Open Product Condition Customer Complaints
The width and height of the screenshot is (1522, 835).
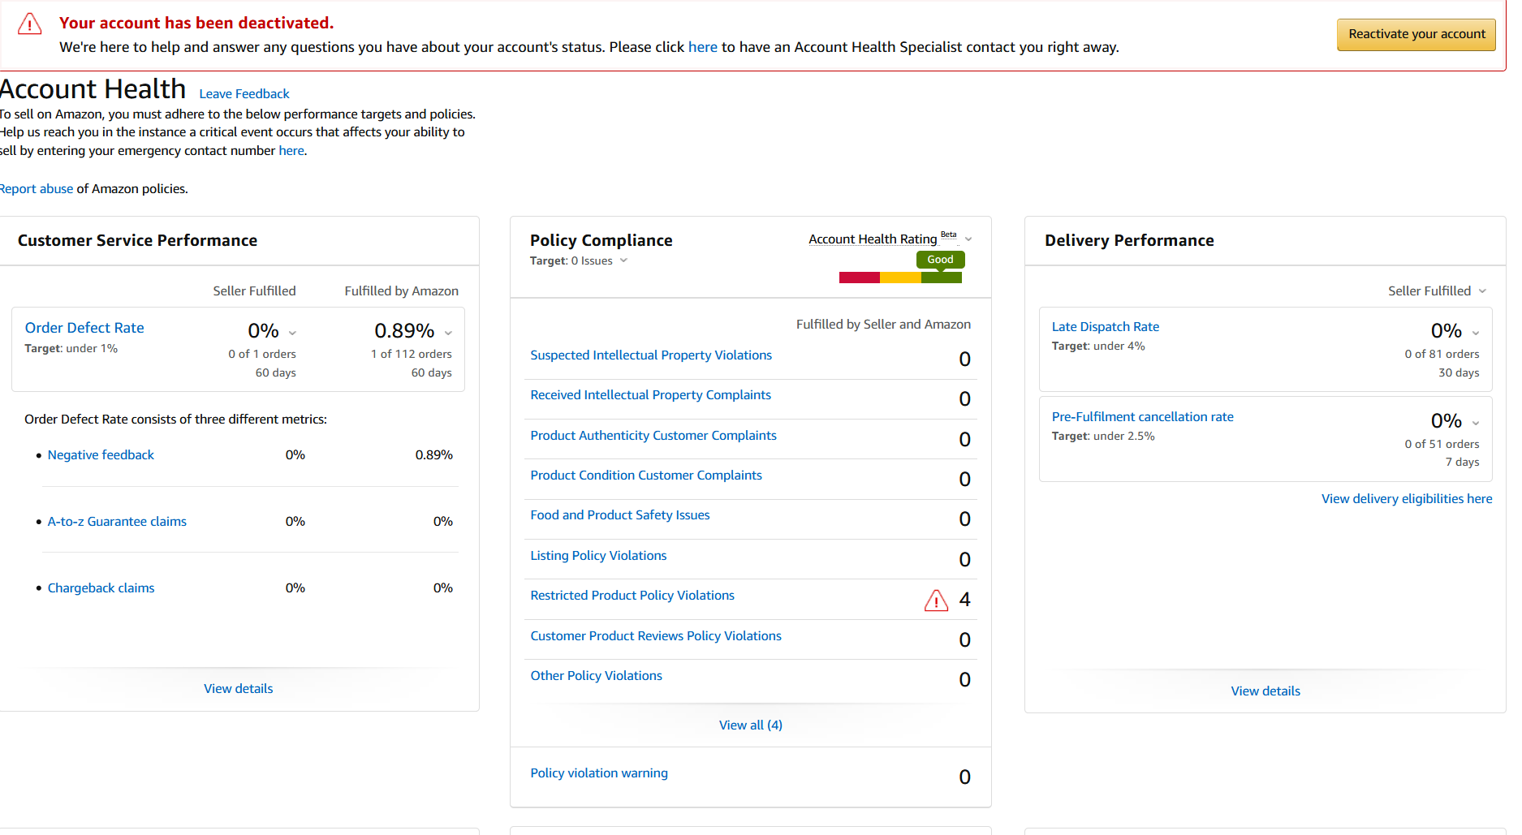(646, 476)
